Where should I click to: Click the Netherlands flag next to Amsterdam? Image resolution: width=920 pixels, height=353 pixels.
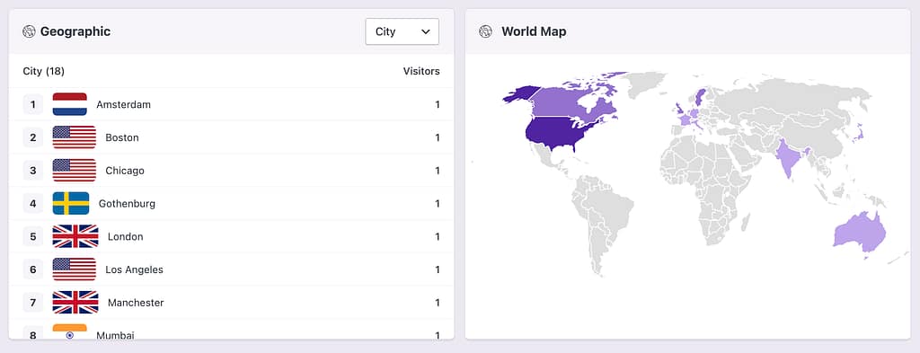[x=70, y=104]
